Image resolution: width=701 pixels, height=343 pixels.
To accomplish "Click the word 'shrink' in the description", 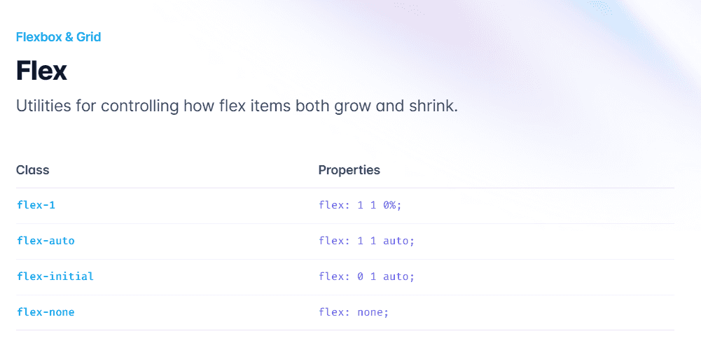I will (x=432, y=107).
